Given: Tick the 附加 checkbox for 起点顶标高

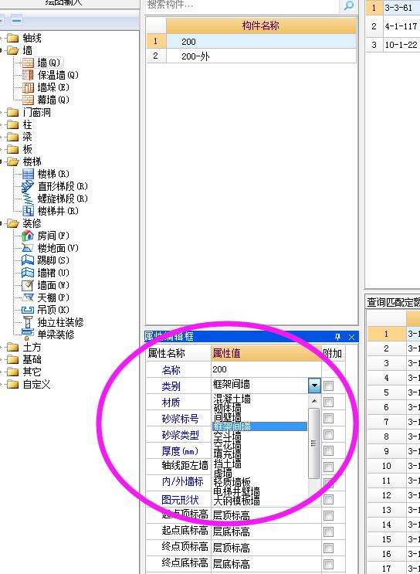Looking at the screenshot, I should tap(329, 515).
